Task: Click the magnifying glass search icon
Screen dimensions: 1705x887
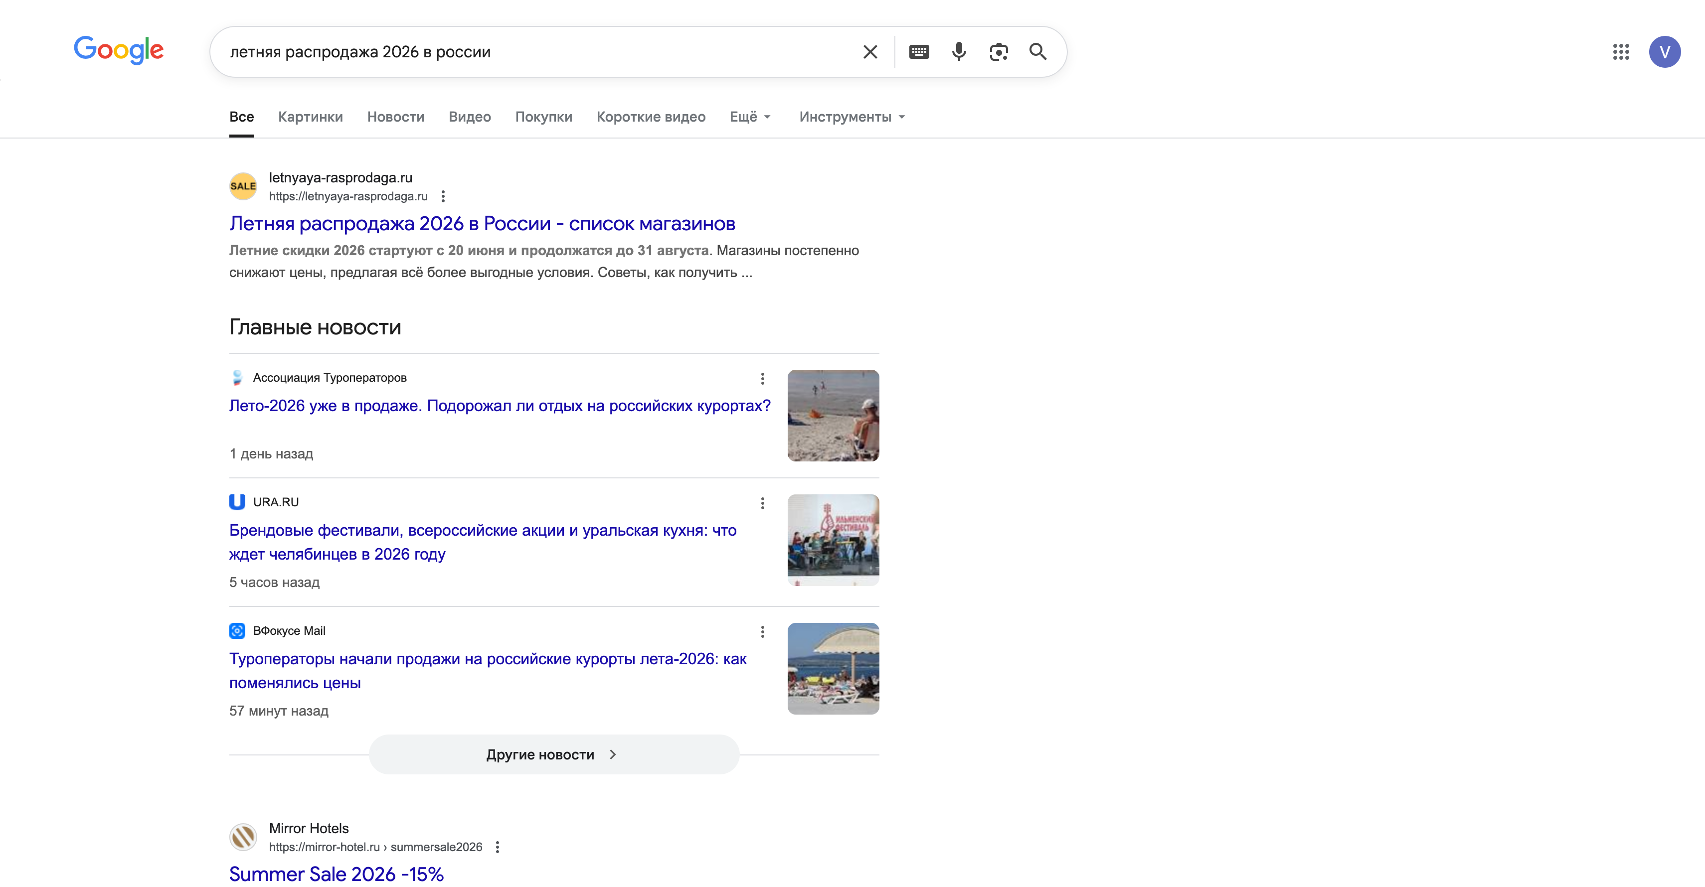Action: tap(1038, 52)
